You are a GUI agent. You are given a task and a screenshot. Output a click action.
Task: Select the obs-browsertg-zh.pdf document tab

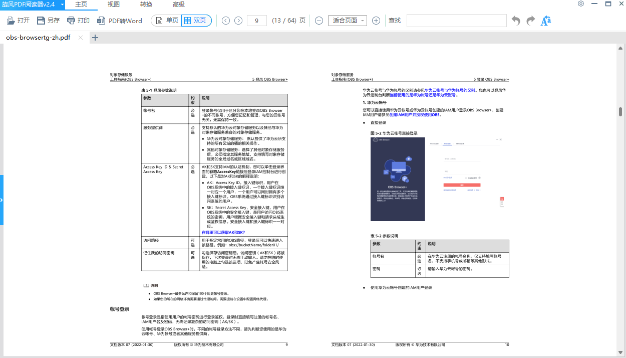tap(38, 37)
